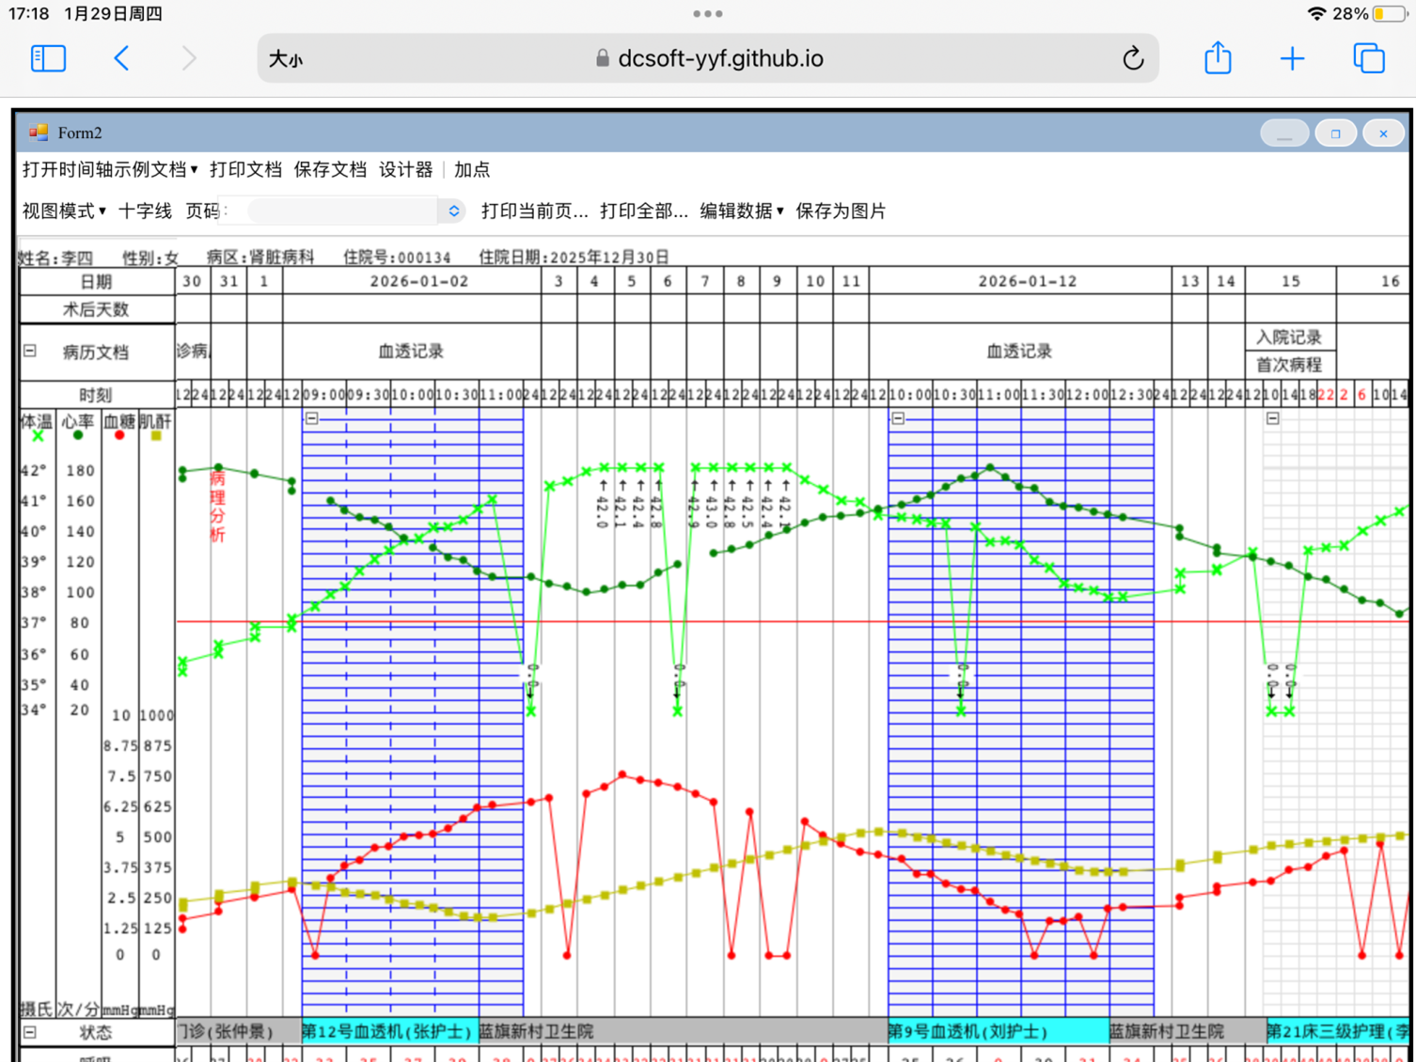Show the Safari tab overview
Image resolution: width=1416 pixels, height=1062 pixels.
tap(1369, 58)
